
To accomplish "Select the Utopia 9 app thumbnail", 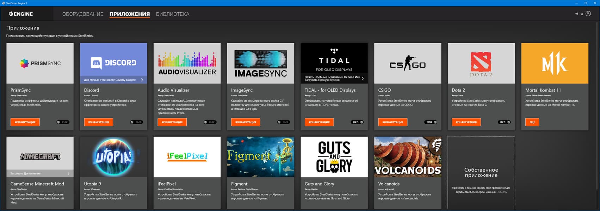I will 113,157.
